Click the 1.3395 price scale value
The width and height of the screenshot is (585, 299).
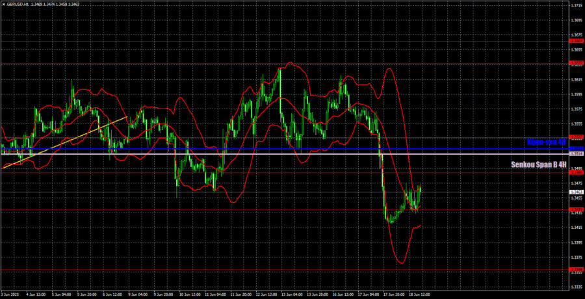[576, 242]
